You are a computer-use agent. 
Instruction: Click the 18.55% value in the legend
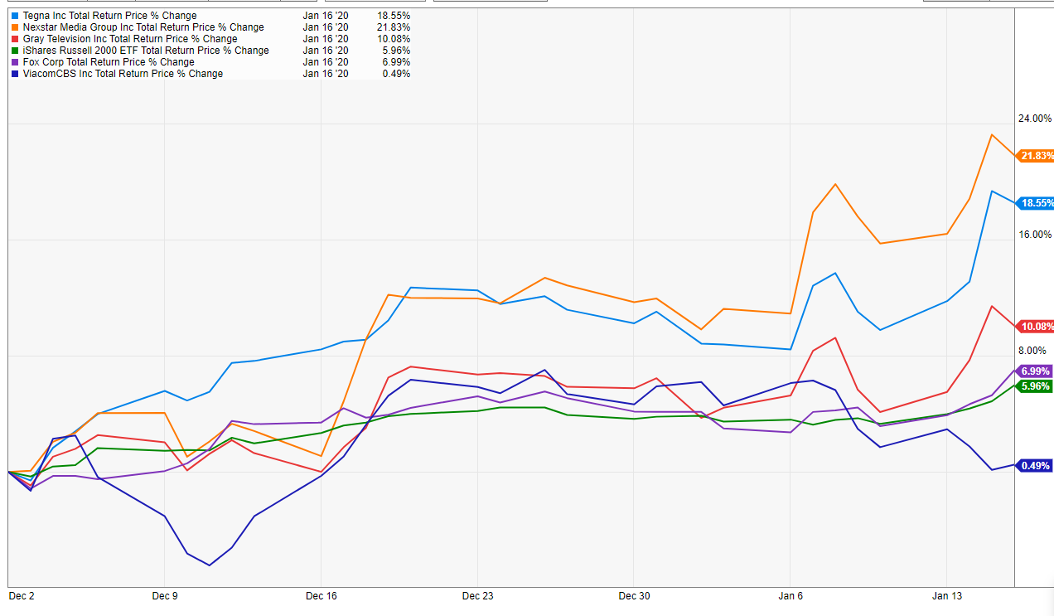(x=393, y=16)
